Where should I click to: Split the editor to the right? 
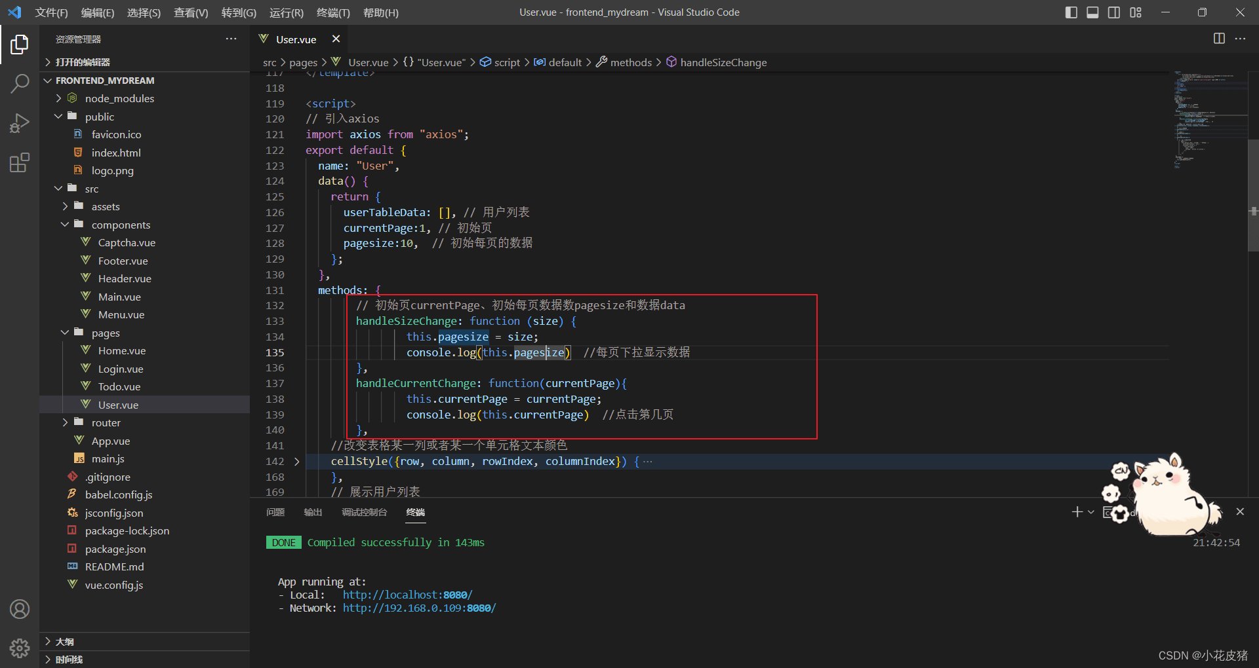(x=1219, y=39)
